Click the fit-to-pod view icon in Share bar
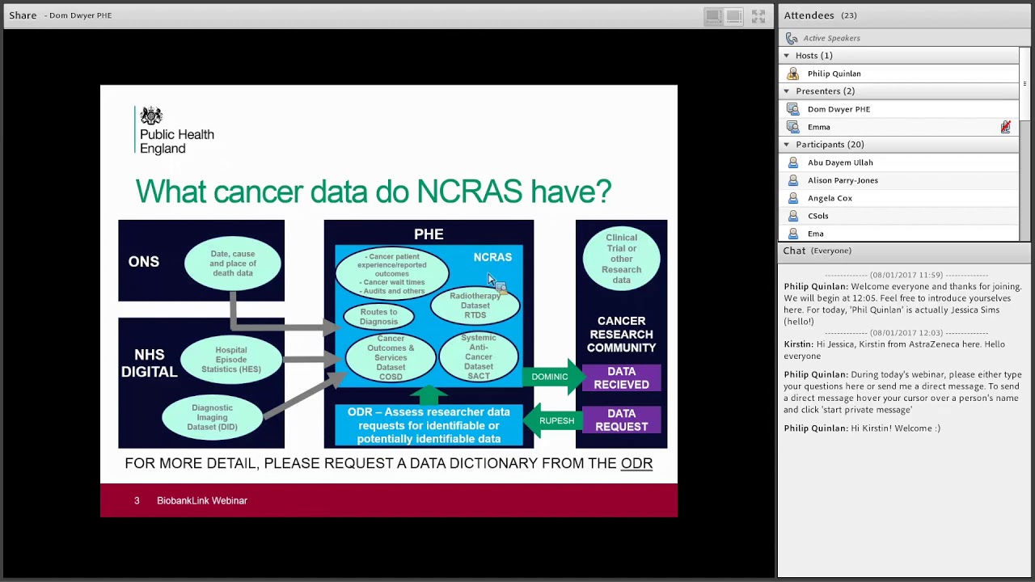The width and height of the screenshot is (1035, 582). tap(713, 15)
